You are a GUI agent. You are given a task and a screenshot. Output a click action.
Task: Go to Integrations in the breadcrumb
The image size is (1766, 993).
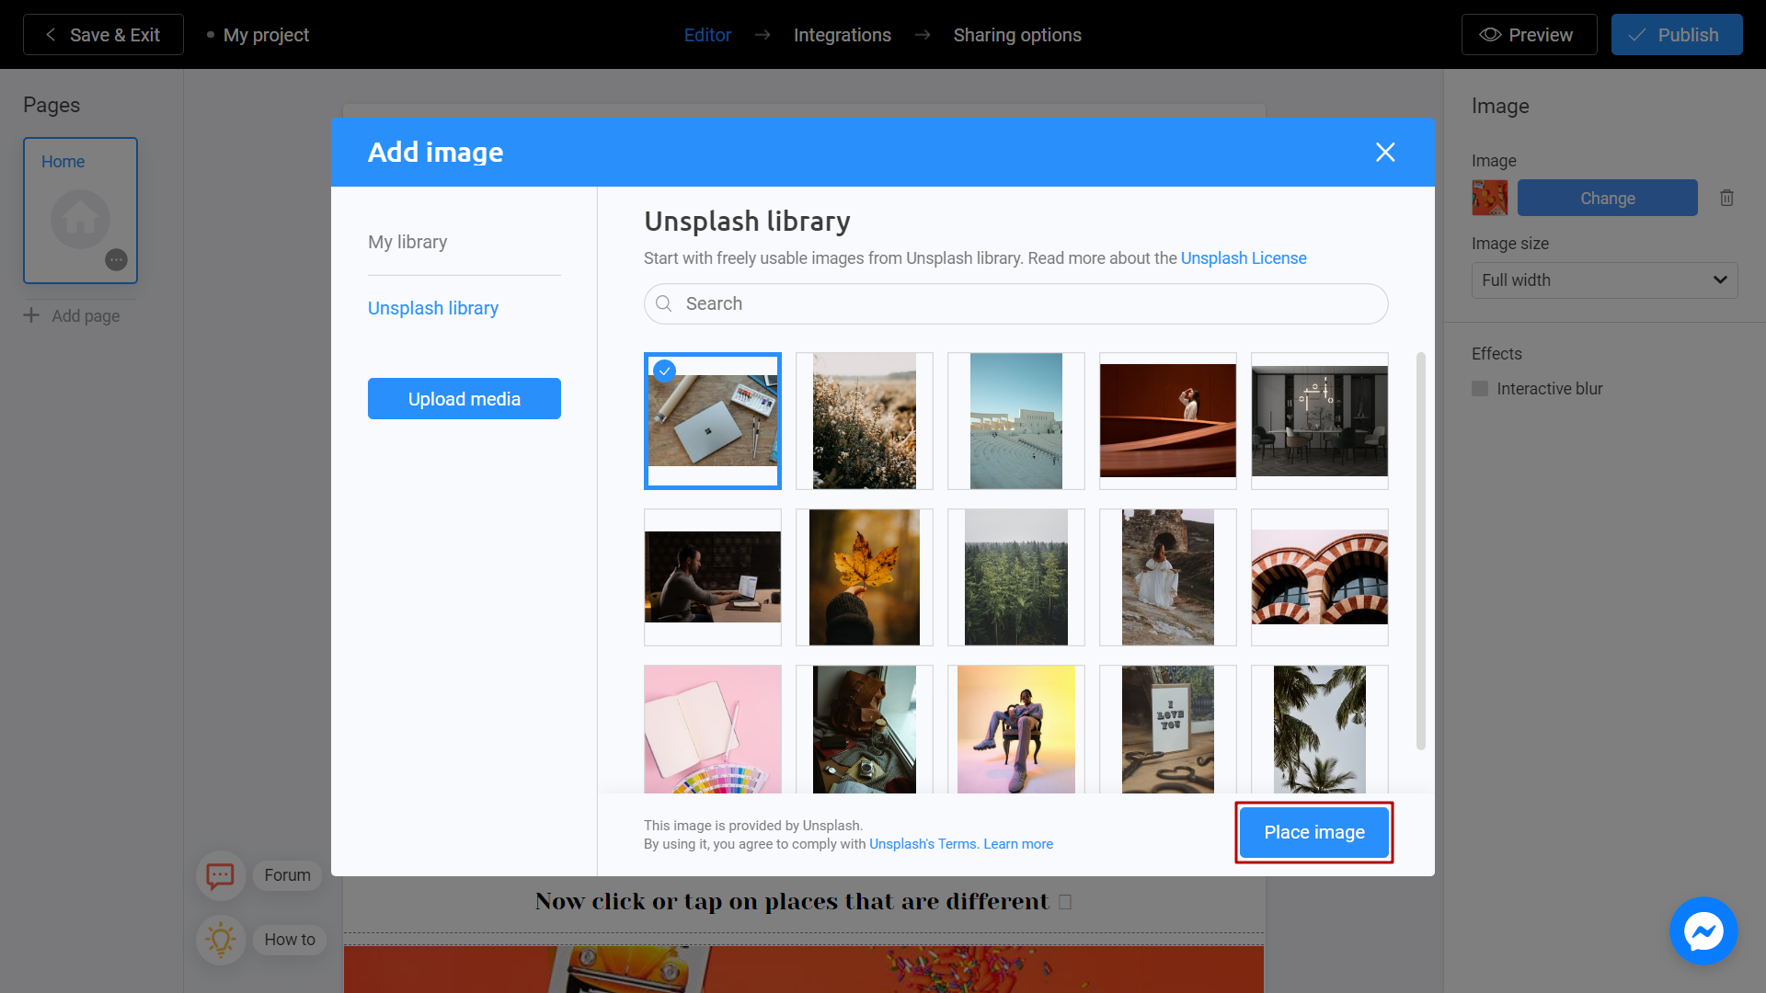point(842,34)
